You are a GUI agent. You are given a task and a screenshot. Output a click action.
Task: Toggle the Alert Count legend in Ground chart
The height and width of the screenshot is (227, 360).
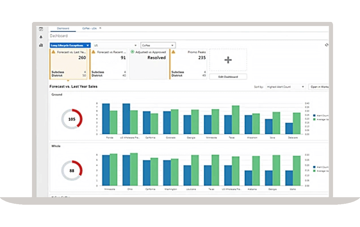coord(317,115)
